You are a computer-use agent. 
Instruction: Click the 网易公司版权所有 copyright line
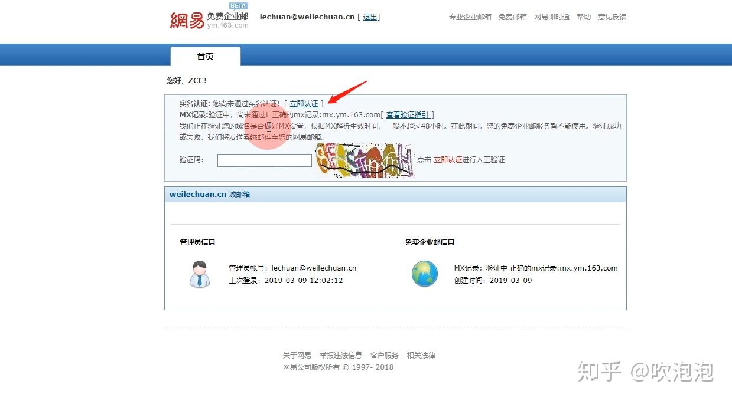(x=338, y=367)
